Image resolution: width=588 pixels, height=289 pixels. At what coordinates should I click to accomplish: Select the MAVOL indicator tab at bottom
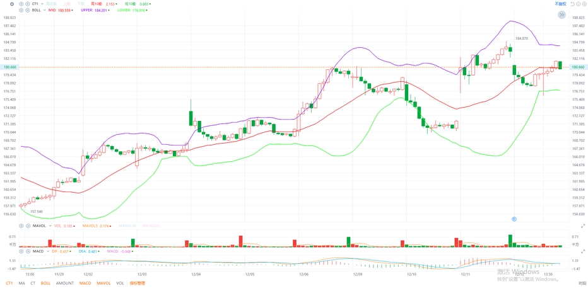[103, 283]
